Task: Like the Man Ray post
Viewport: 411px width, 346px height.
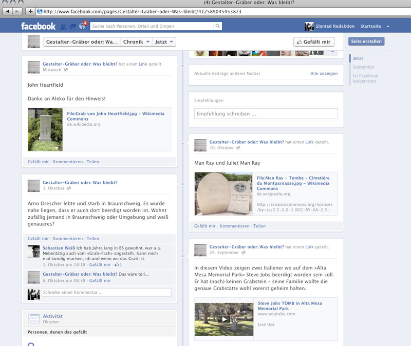Action: point(204,226)
